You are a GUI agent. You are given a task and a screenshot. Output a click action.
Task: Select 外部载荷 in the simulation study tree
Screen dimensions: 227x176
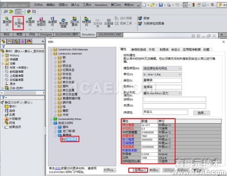(15, 119)
